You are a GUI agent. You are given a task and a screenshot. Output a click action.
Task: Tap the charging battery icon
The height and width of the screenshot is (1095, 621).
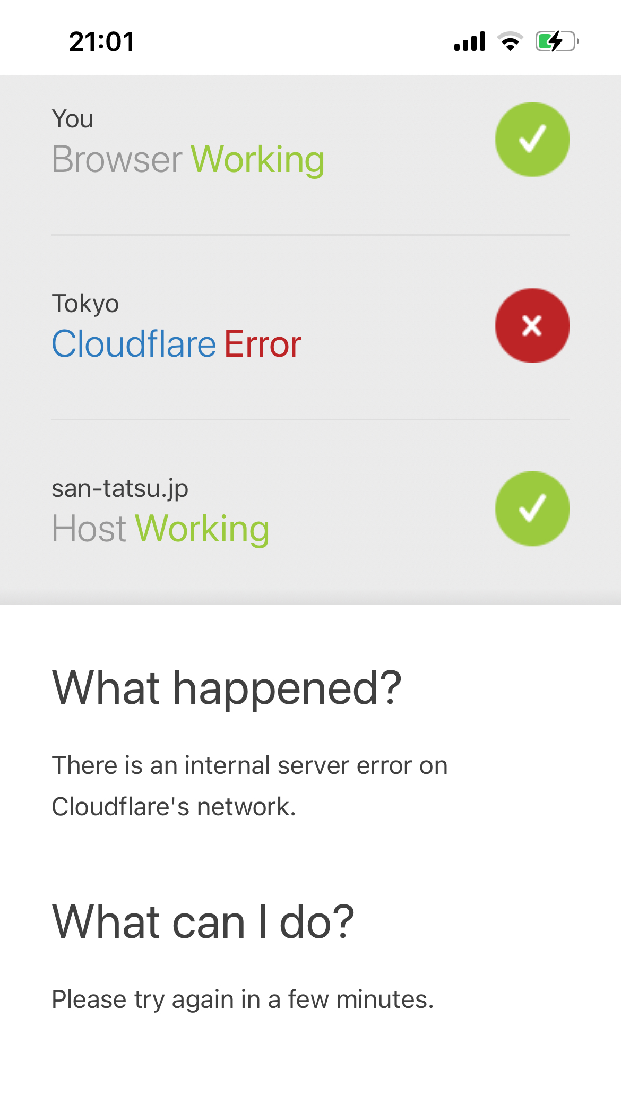[x=557, y=41]
